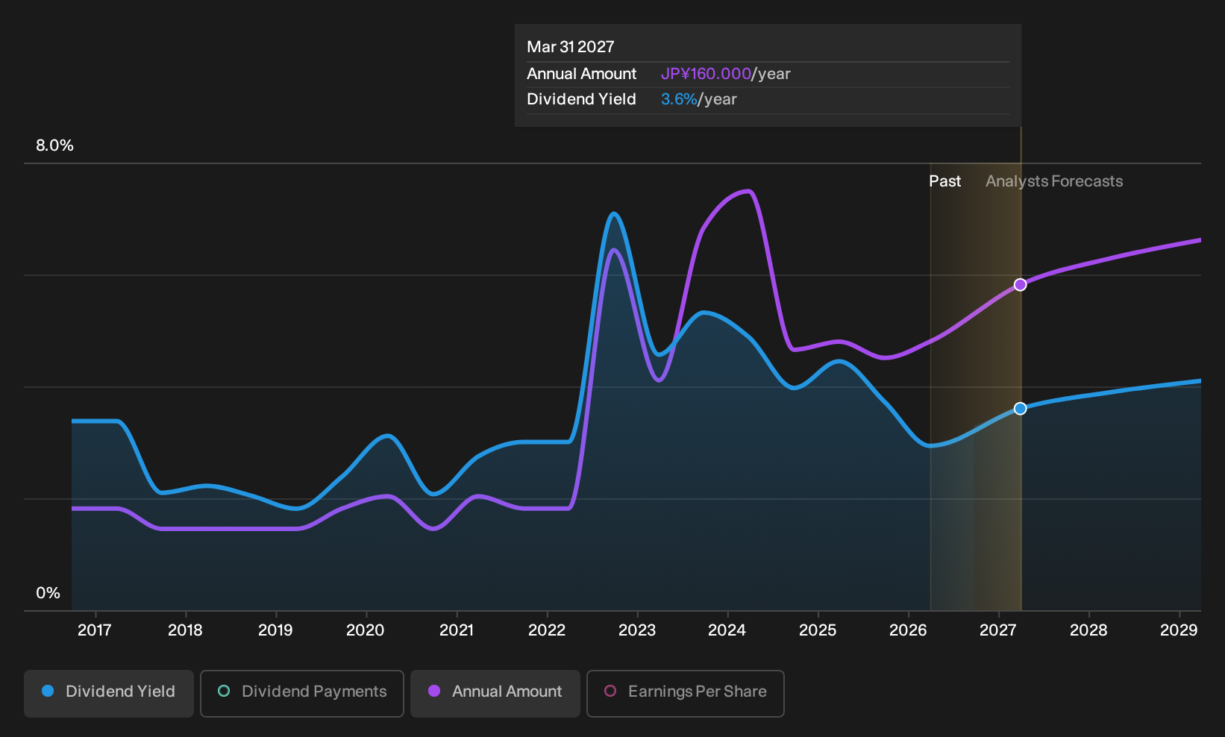1225x737 pixels.
Task: Click the Mar 31 2027 tooltip date
Action: [571, 47]
